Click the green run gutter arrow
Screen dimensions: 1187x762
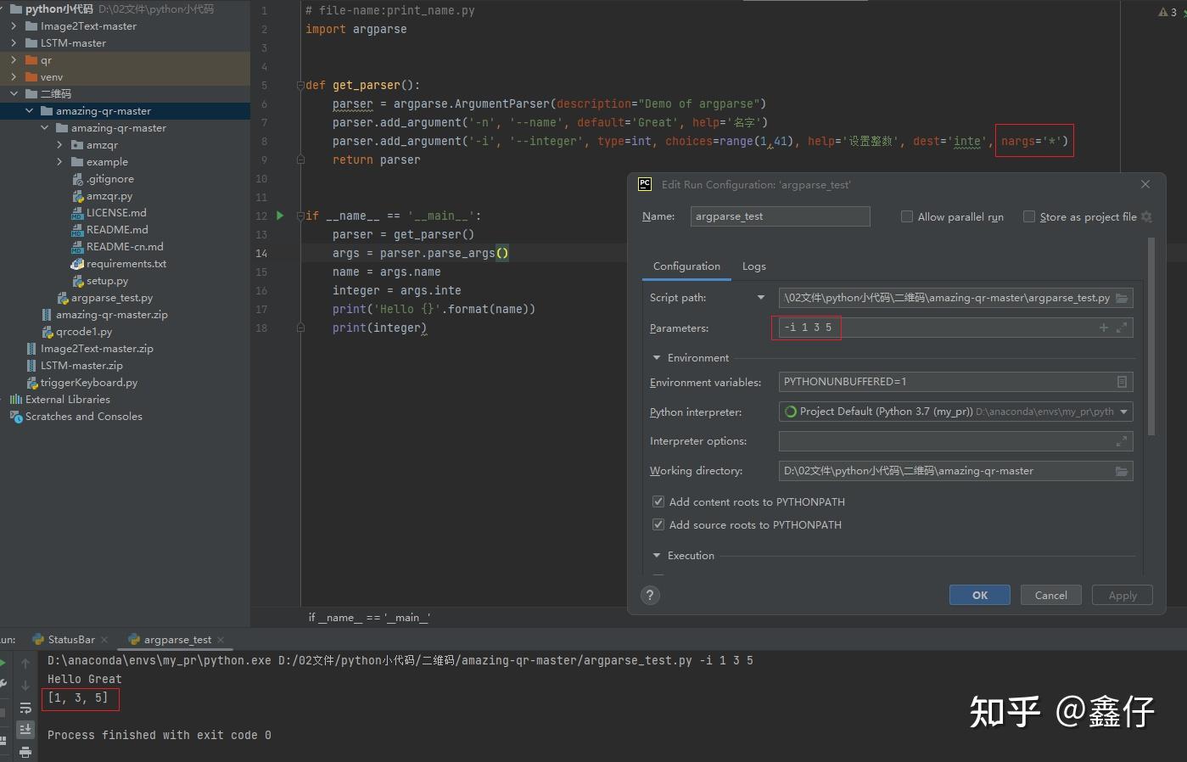point(280,216)
